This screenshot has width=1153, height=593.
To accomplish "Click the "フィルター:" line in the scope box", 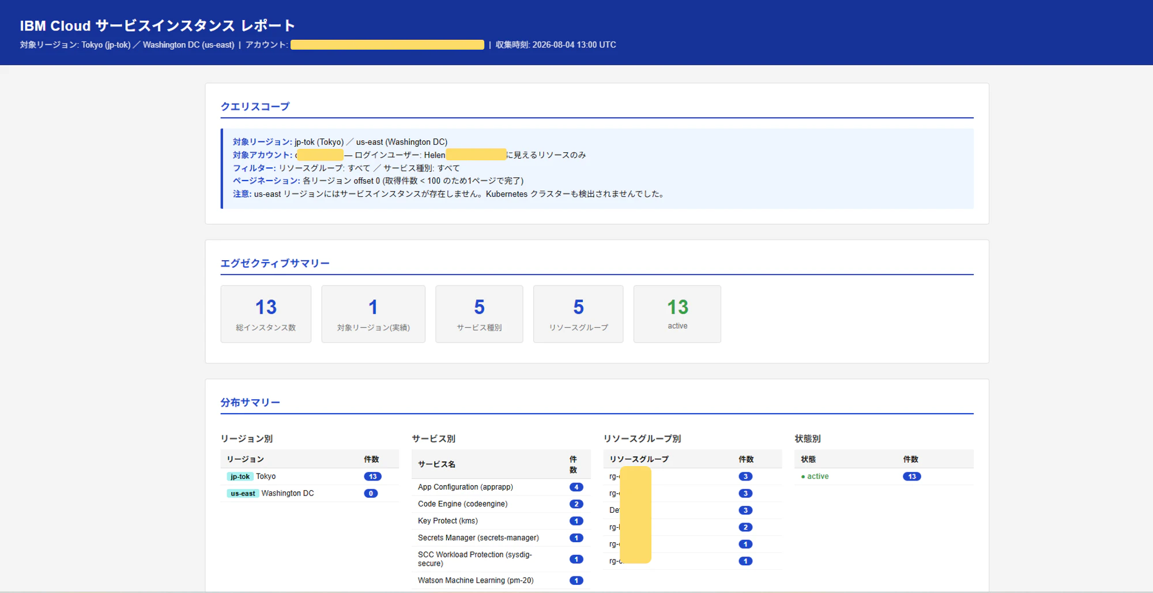I will (346, 168).
